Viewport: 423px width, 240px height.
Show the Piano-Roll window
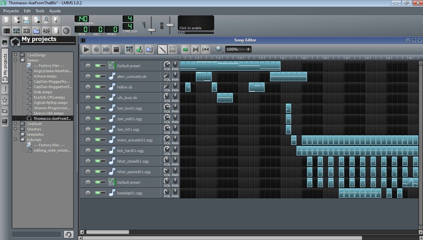26,31
